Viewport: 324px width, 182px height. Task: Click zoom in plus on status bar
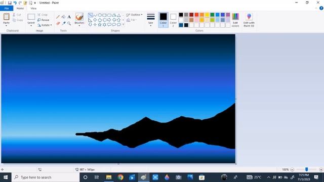pyautogui.click(x=321, y=170)
